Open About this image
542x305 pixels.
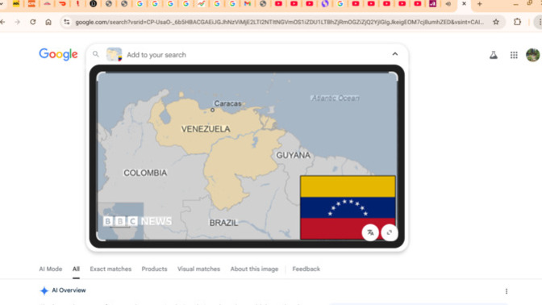tap(254, 269)
